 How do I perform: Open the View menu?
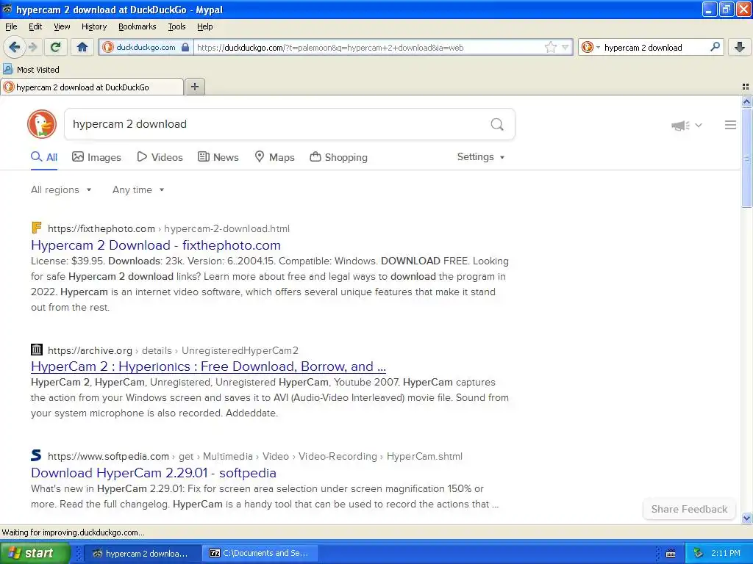coord(62,26)
